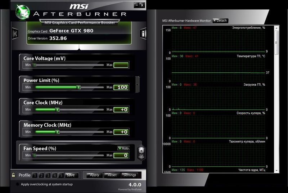Image resolution: width=288 pixels, height=193 pixels.
Task: Click the Тахометр кулера, об/мин graph label
Action: point(247,142)
